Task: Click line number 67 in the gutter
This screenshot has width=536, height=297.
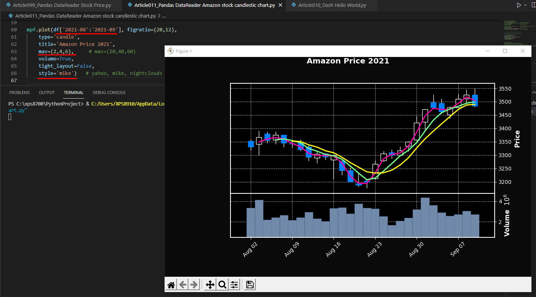Action: pos(14,81)
